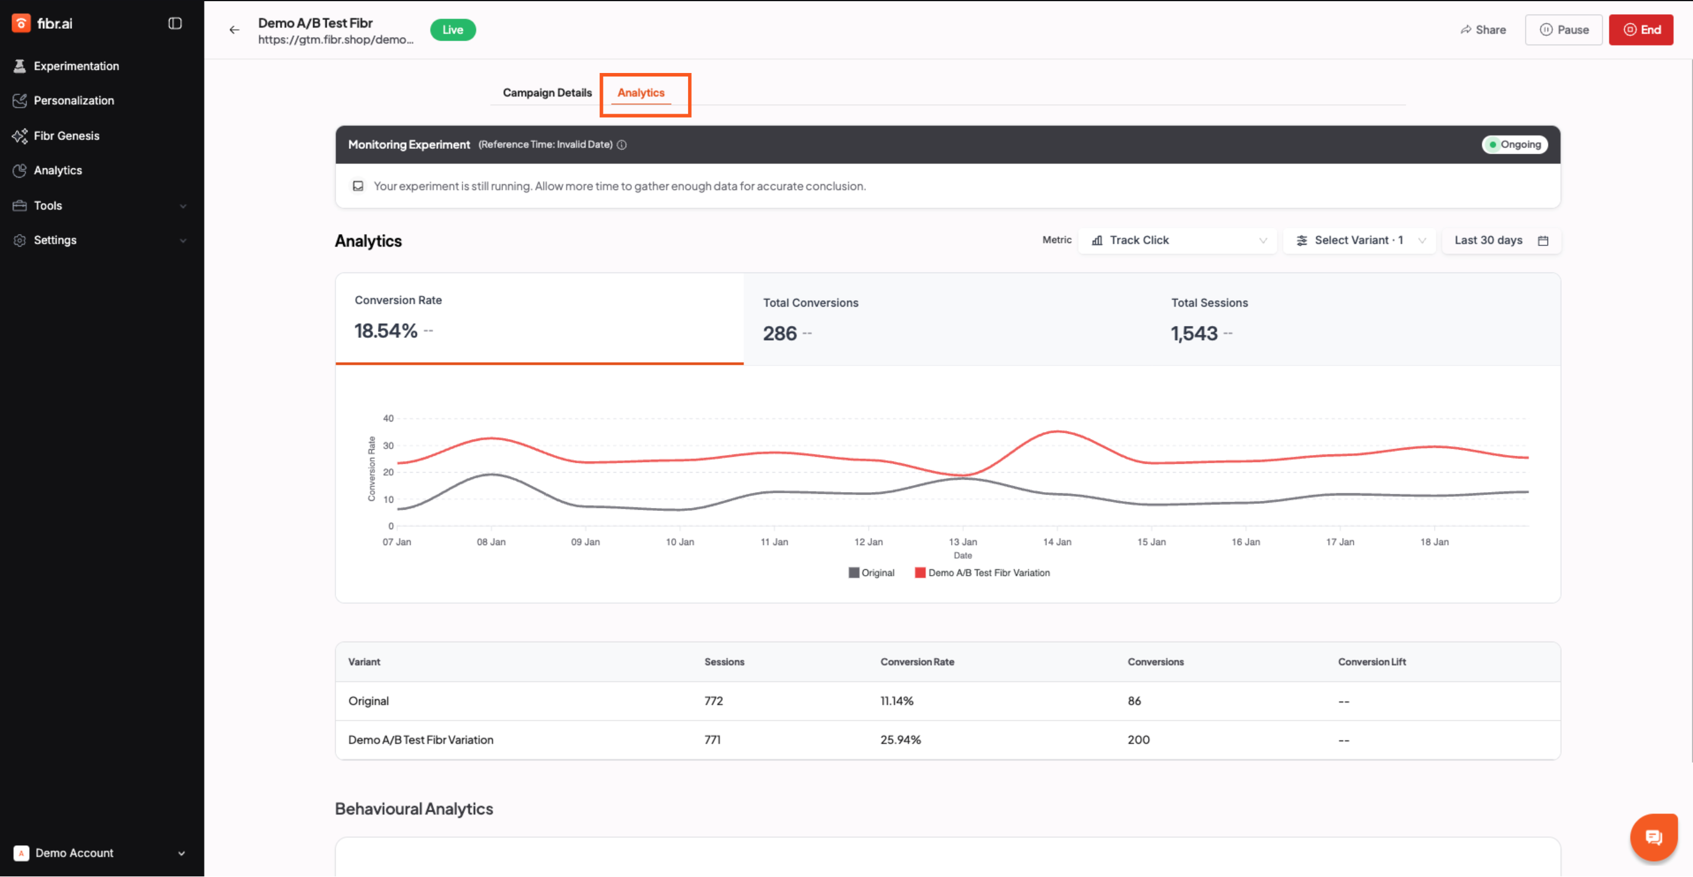The image size is (1693, 877).
Task: Click the red variation legend swatch
Action: [920, 573]
